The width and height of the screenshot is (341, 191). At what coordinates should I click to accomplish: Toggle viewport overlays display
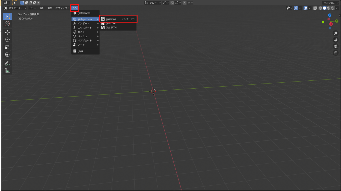pyautogui.click(x=306, y=8)
